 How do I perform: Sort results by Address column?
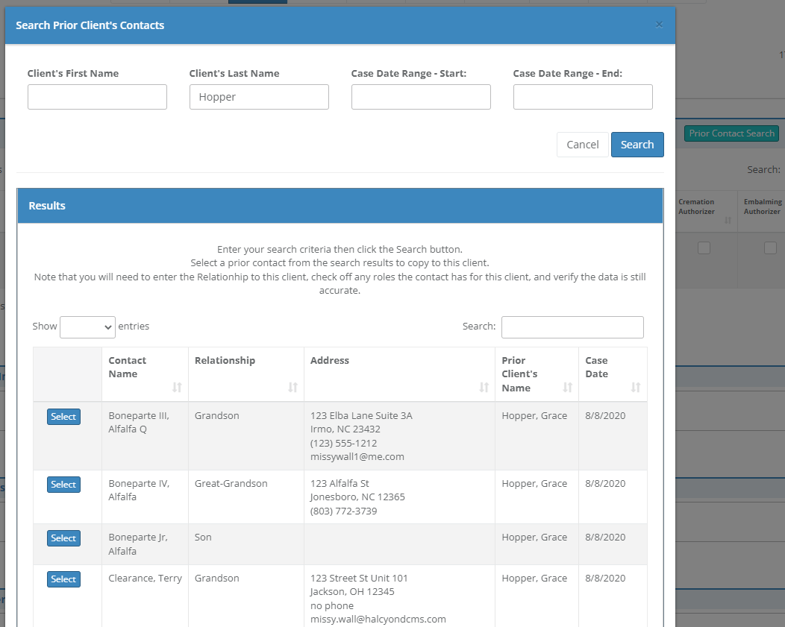pyautogui.click(x=399, y=374)
